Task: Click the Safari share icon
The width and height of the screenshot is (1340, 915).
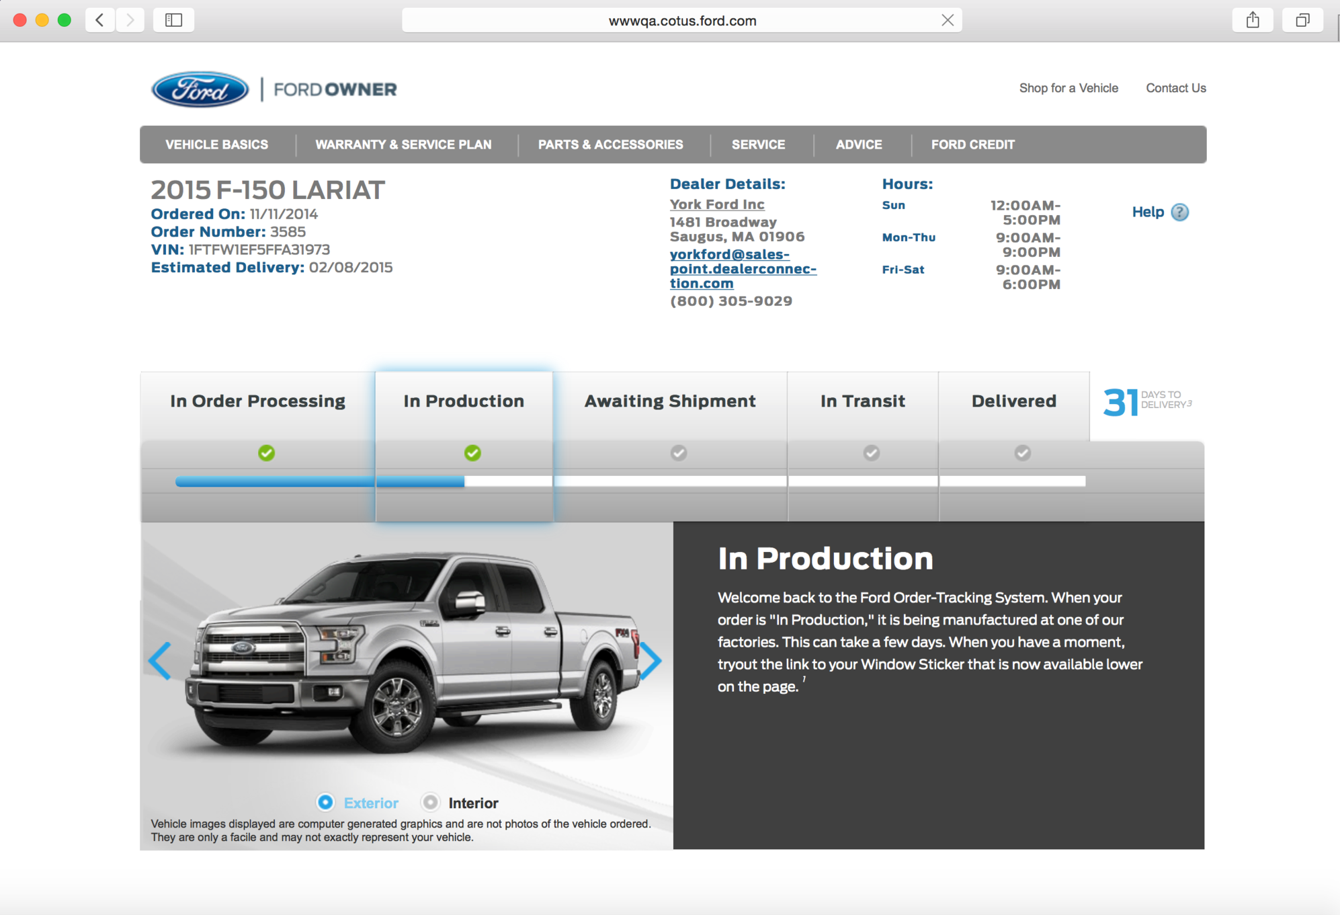Action: pyautogui.click(x=1252, y=20)
